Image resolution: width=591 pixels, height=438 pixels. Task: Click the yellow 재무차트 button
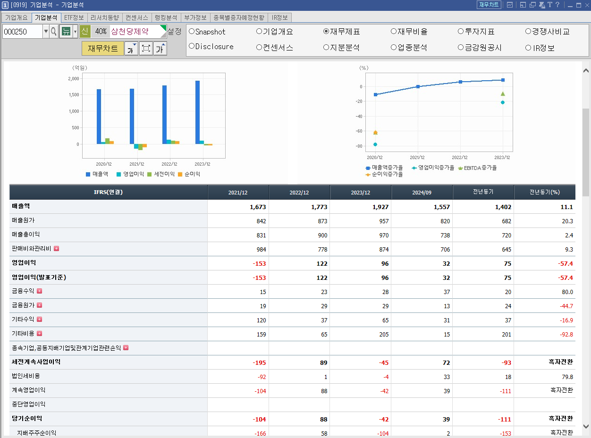103,48
